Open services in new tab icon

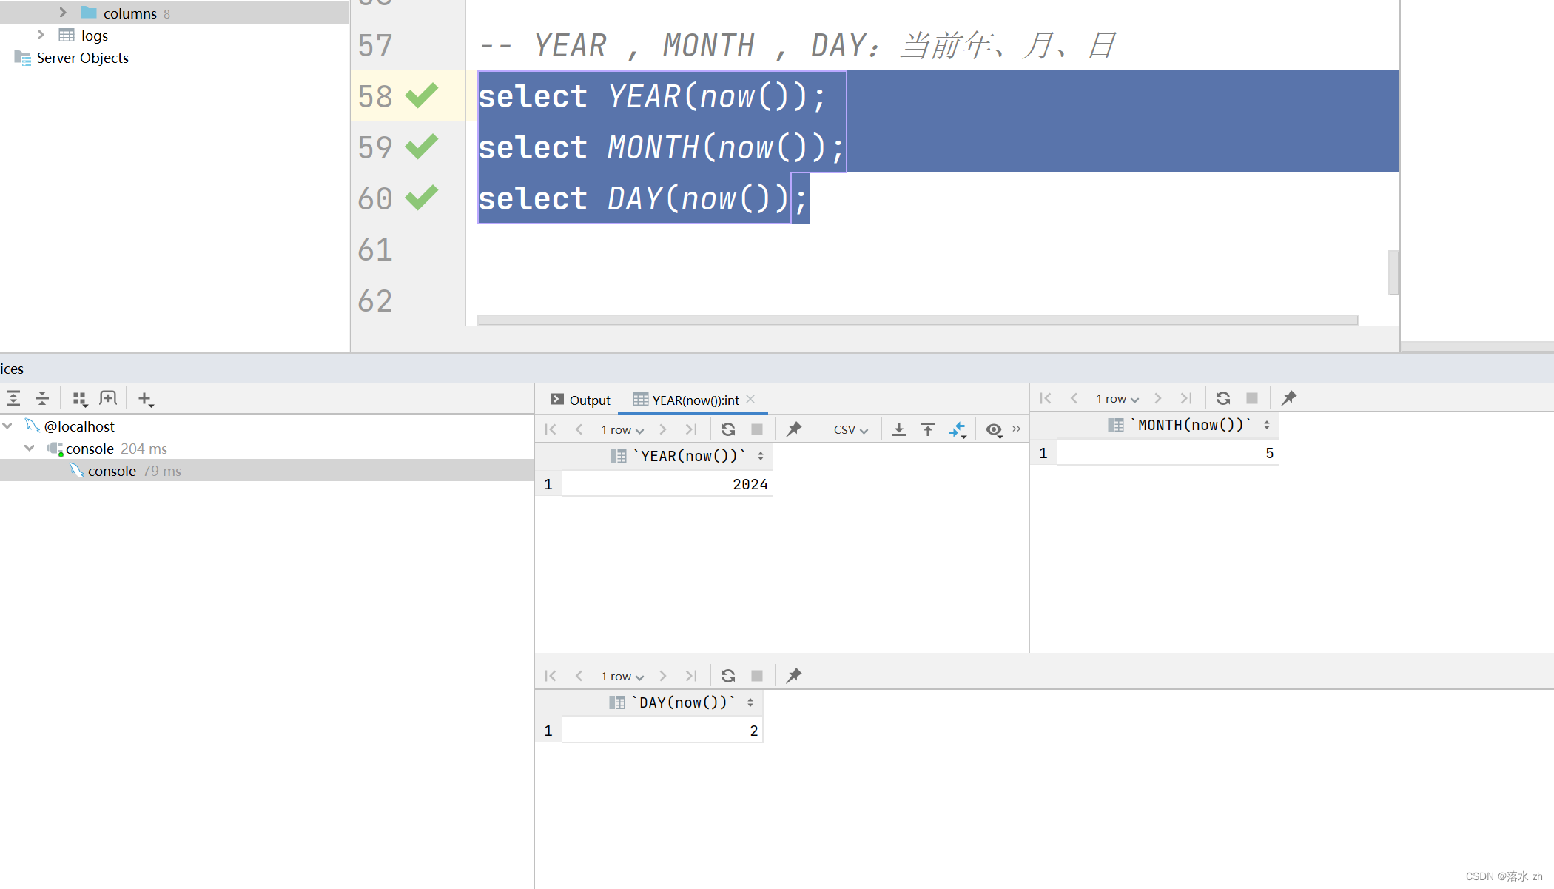pos(108,399)
